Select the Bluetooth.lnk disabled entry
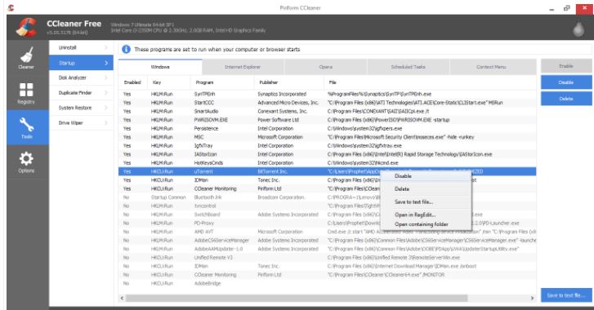 pyautogui.click(x=328, y=197)
